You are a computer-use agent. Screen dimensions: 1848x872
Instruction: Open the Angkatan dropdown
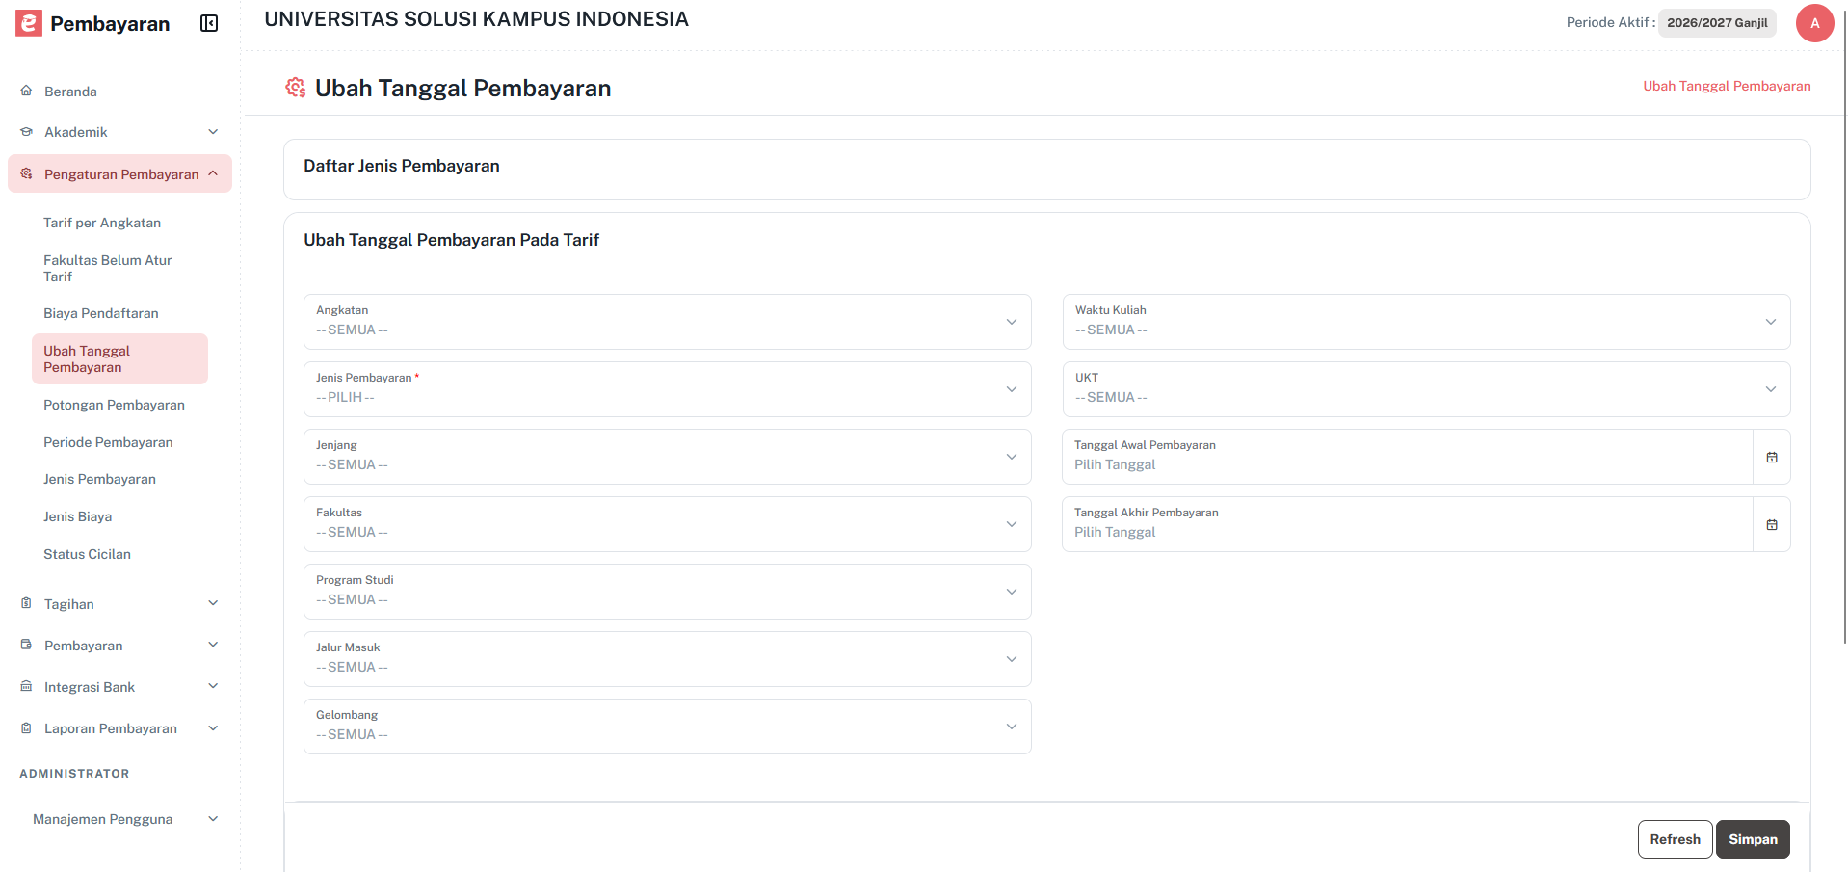pos(667,322)
